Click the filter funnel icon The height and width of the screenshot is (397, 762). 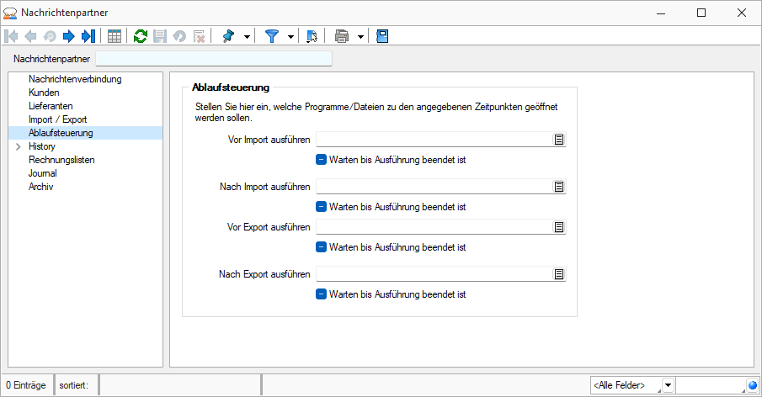(x=272, y=36)
